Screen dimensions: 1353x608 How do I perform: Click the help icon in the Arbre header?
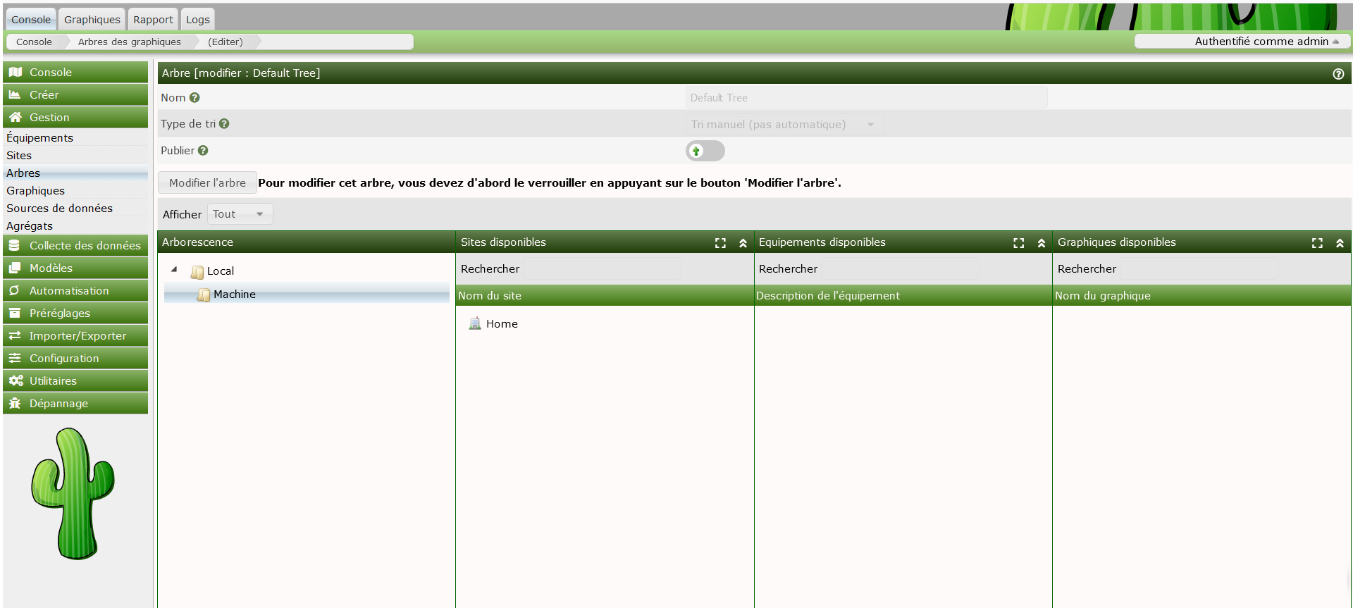(x=1337, y=74)
